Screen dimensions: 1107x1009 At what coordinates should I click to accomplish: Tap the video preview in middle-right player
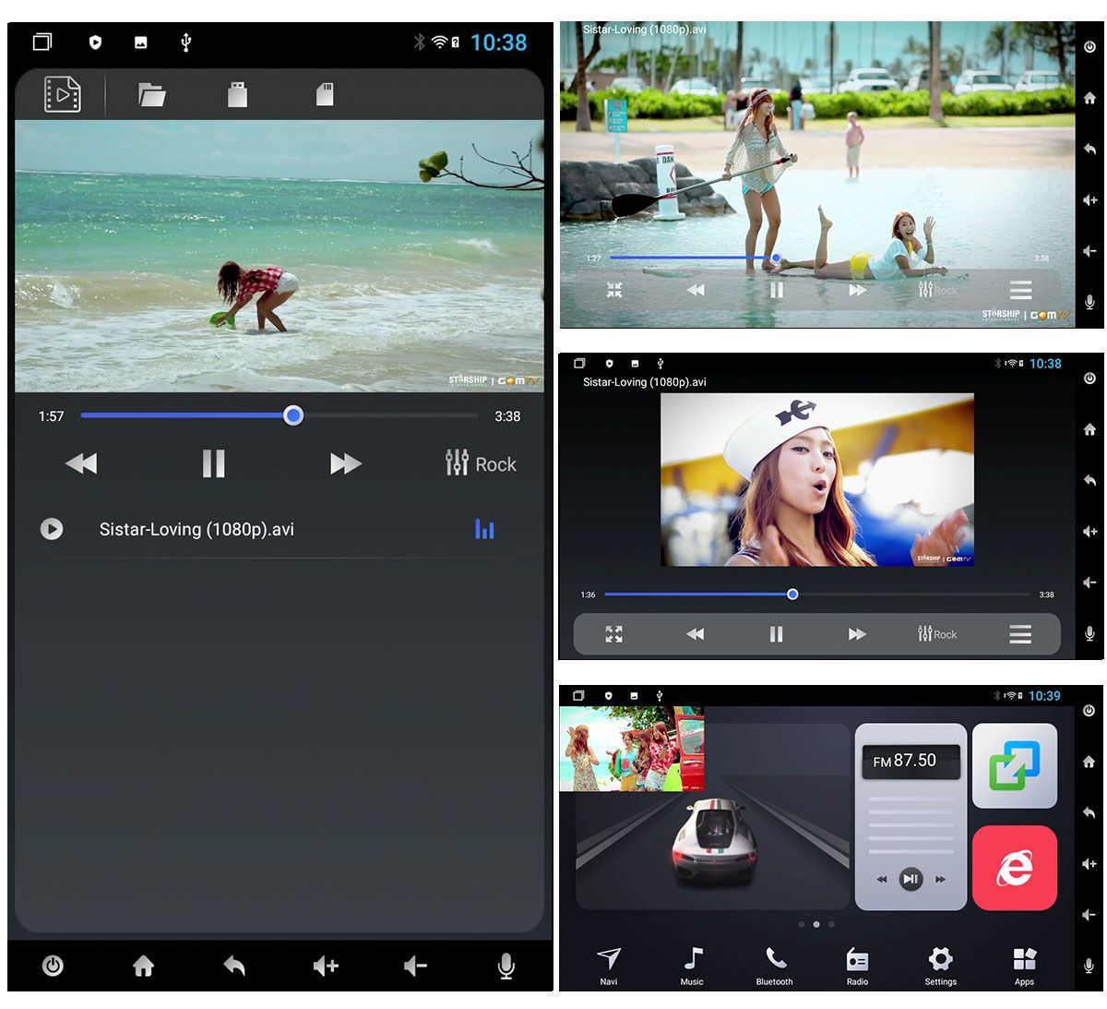817,480
